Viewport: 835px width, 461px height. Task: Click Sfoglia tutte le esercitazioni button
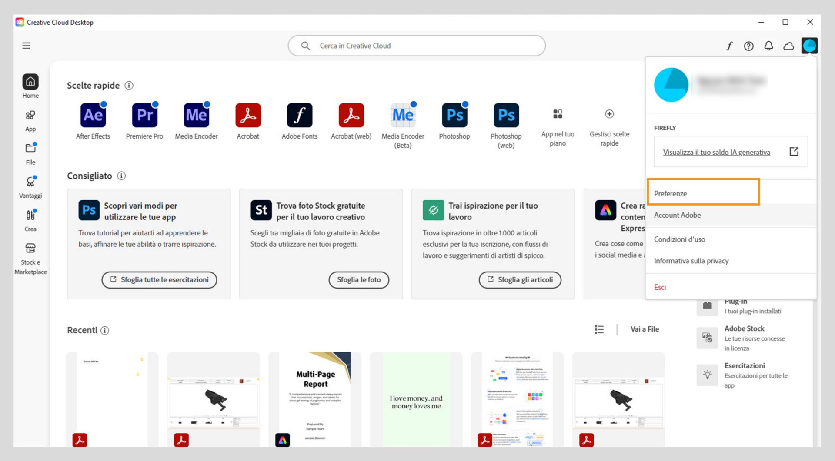click(x=159, y=280)
